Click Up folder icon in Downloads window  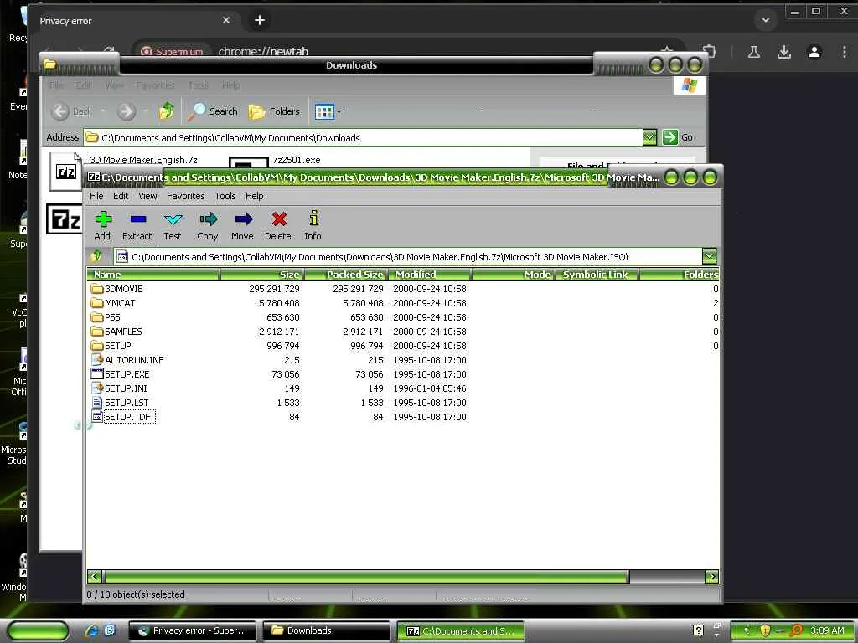pos(167,111)
